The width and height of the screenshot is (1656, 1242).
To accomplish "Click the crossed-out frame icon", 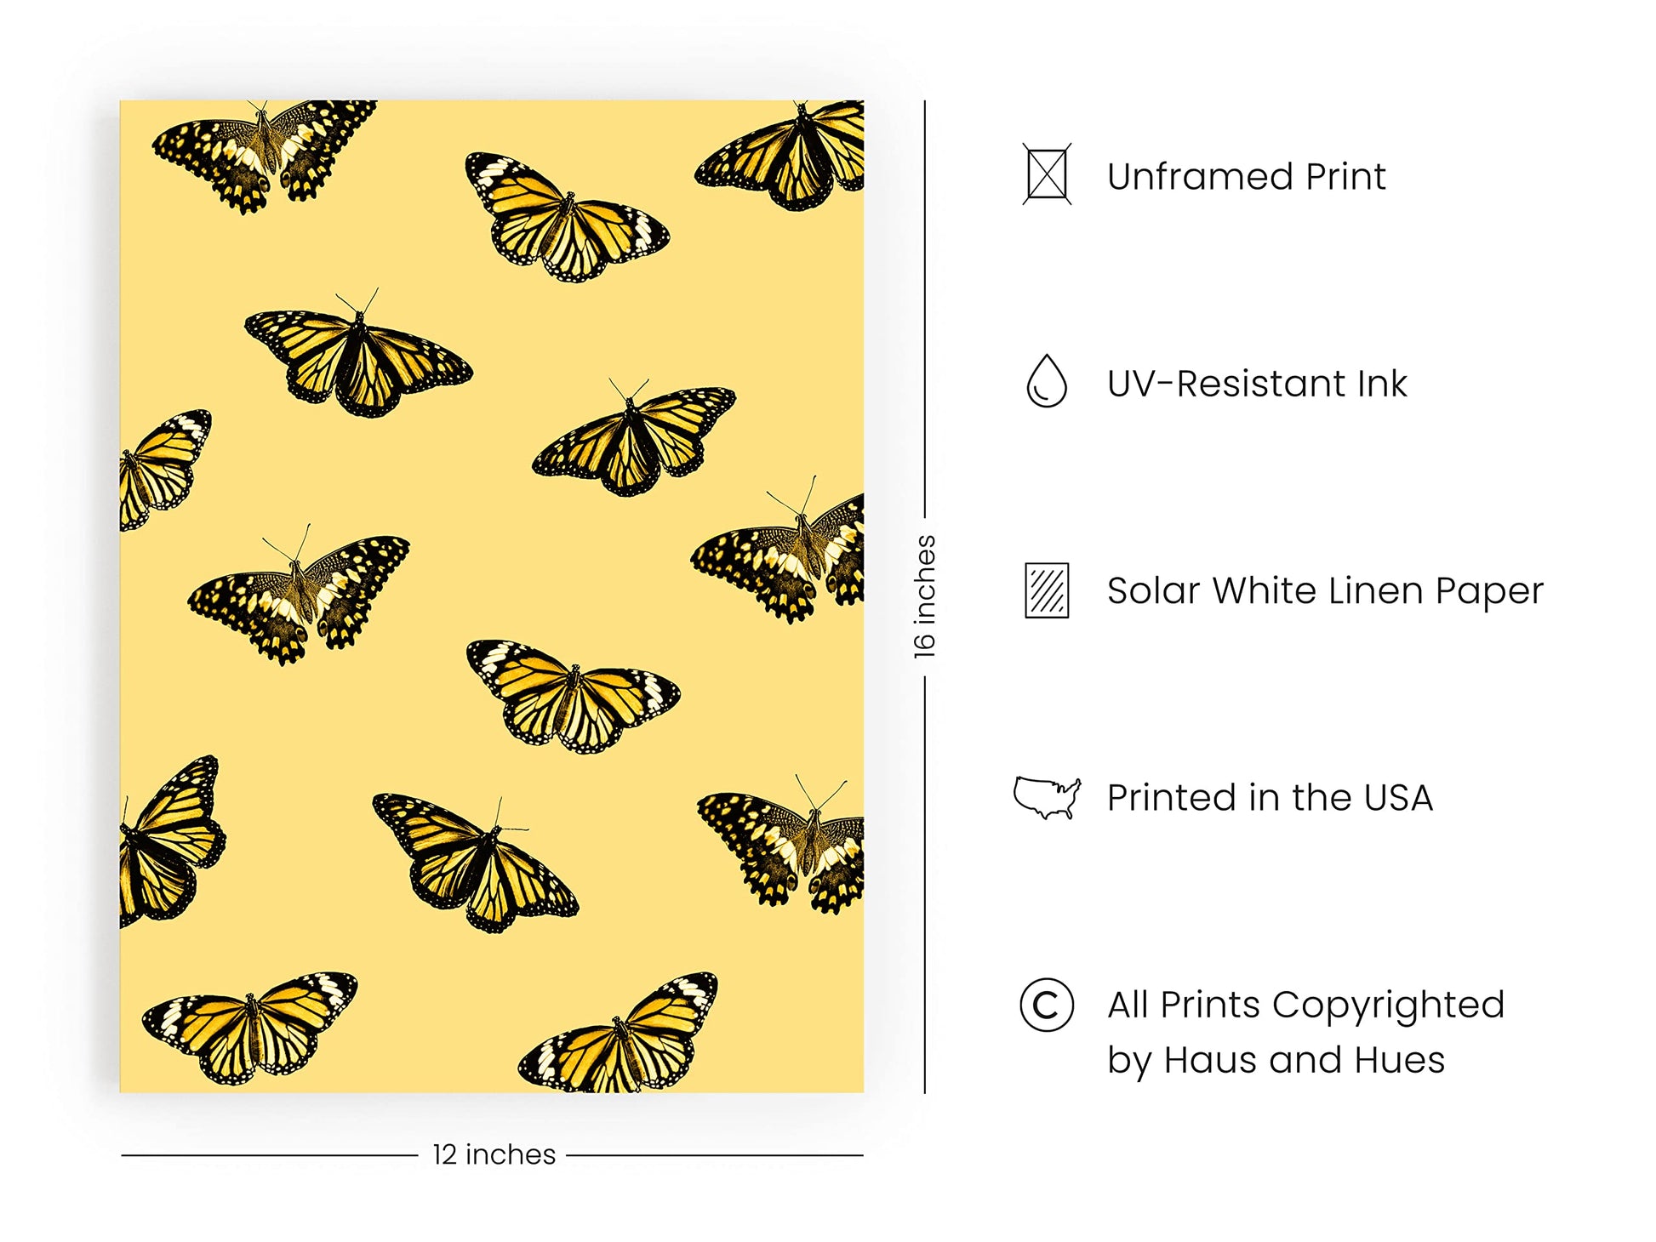I will pos(1046,175).
